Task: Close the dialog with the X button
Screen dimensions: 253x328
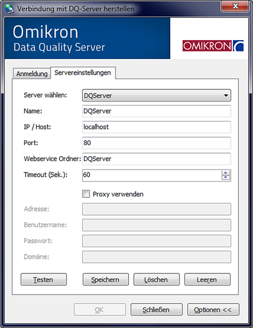Action: [x=235, y=6]
